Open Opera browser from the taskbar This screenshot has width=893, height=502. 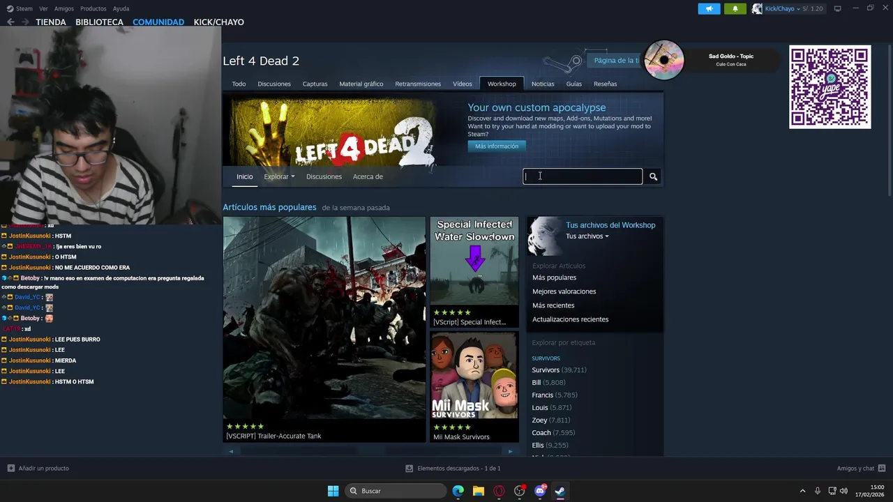tap(499, 491)
